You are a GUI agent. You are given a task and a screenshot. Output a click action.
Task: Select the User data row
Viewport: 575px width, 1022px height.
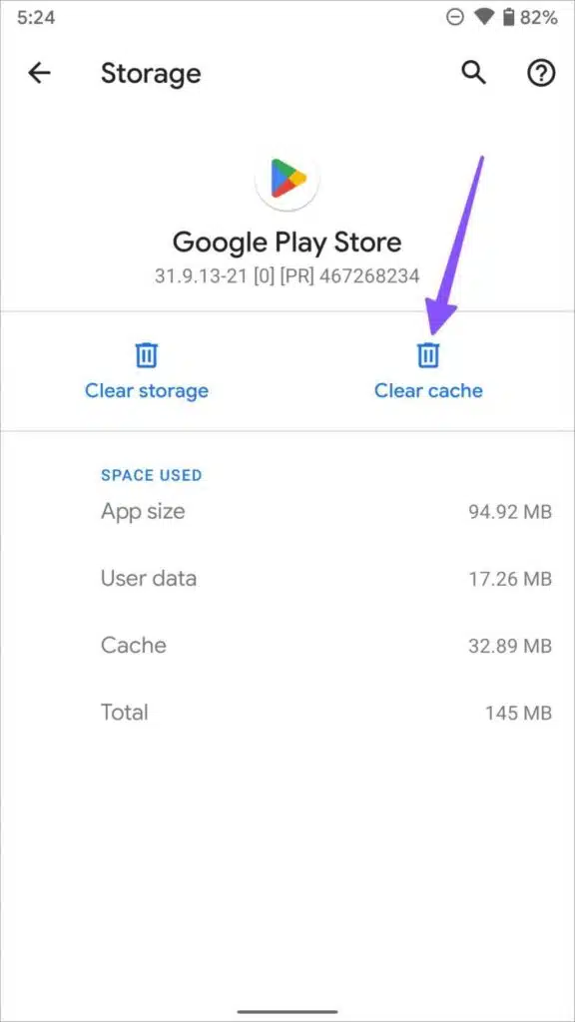tap(326, 578)
